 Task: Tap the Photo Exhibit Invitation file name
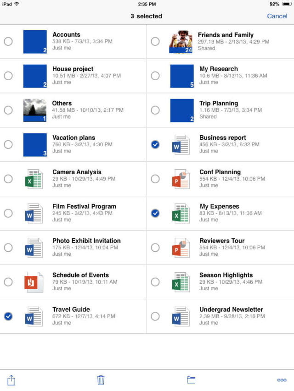[86, 241]
